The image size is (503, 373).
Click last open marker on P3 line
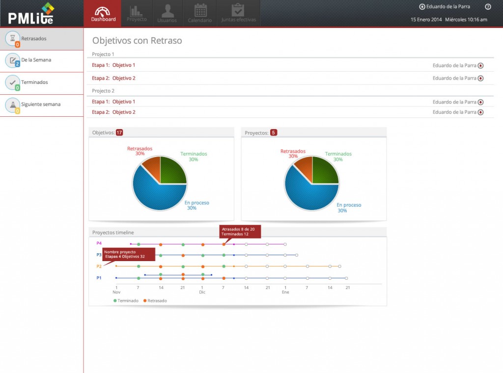(297, 255)
